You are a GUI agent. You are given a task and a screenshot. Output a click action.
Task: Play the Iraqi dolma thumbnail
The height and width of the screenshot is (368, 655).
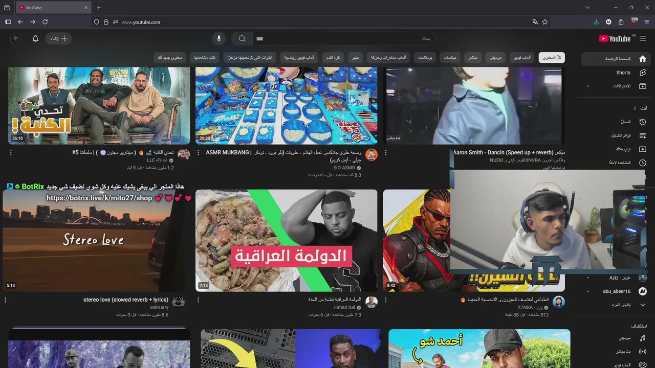tap(287, 240)
